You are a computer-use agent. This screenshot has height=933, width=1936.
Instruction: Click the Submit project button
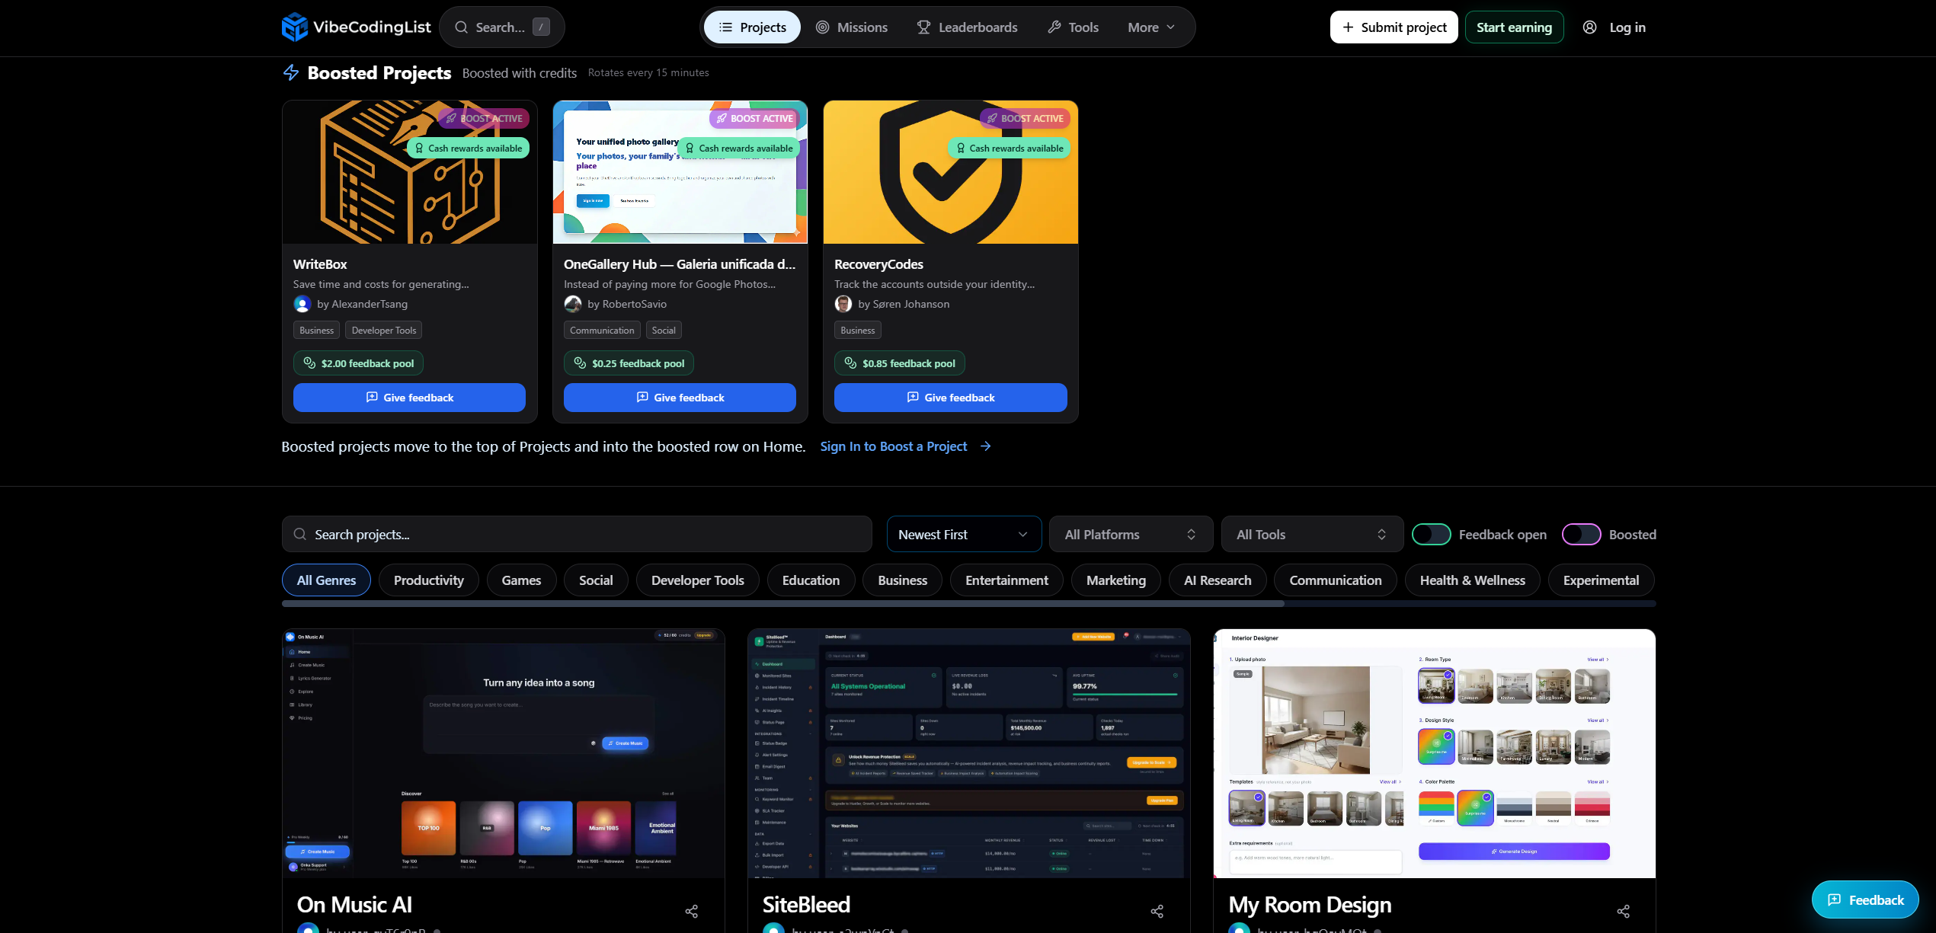coord(1394,27)
